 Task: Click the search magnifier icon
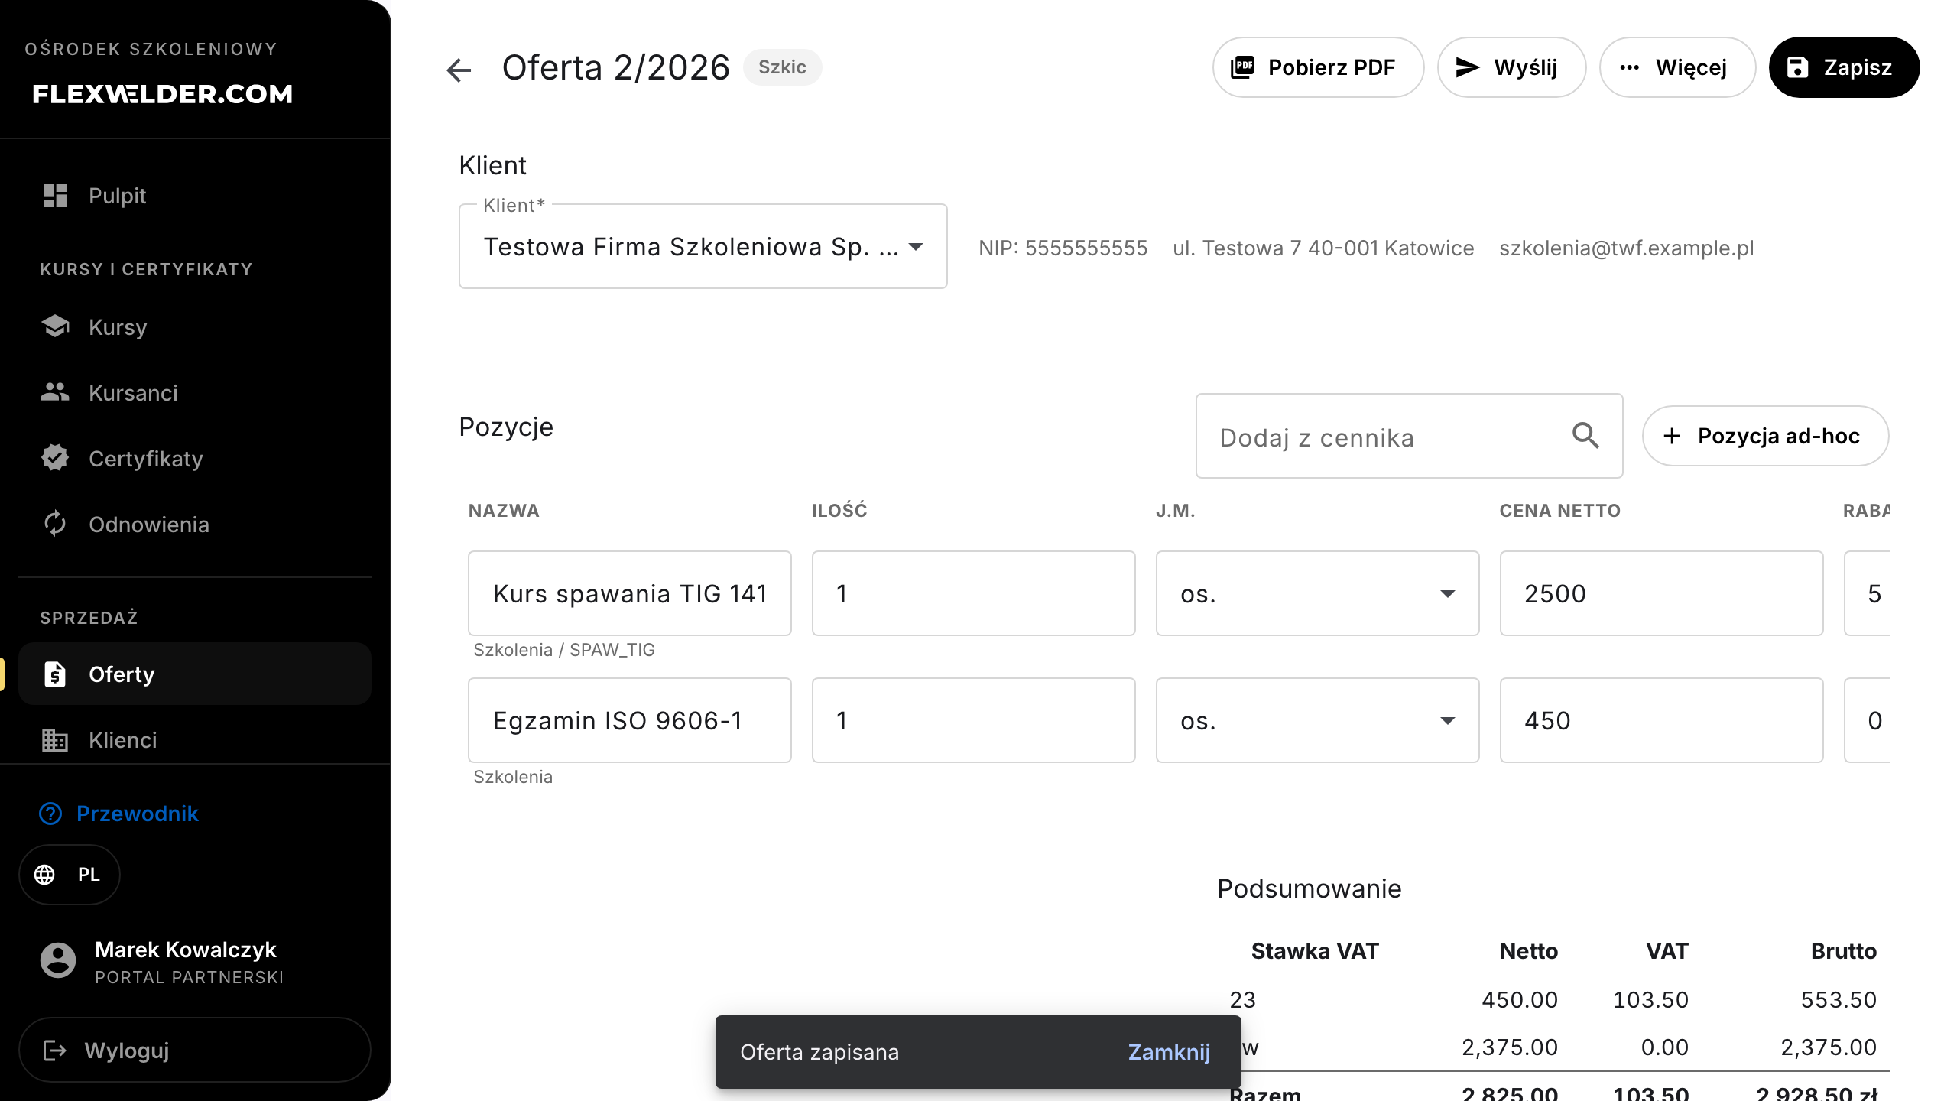[1585, 436]
